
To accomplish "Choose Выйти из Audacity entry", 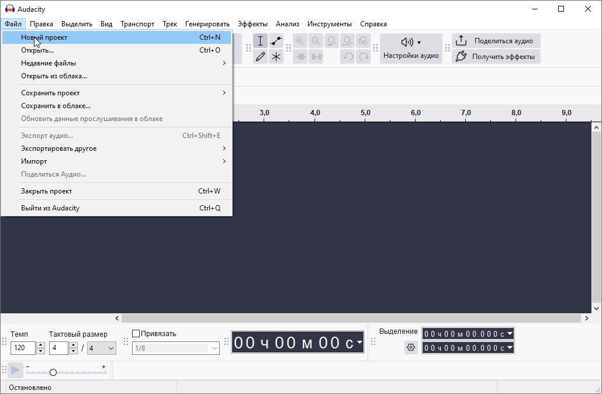I will coord(117,208).
